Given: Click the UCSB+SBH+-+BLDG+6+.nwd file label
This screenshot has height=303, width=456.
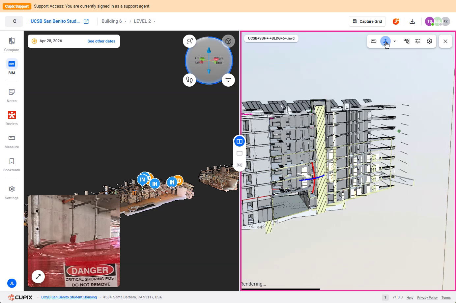Looking at the screenshot, I should [271, 39].
